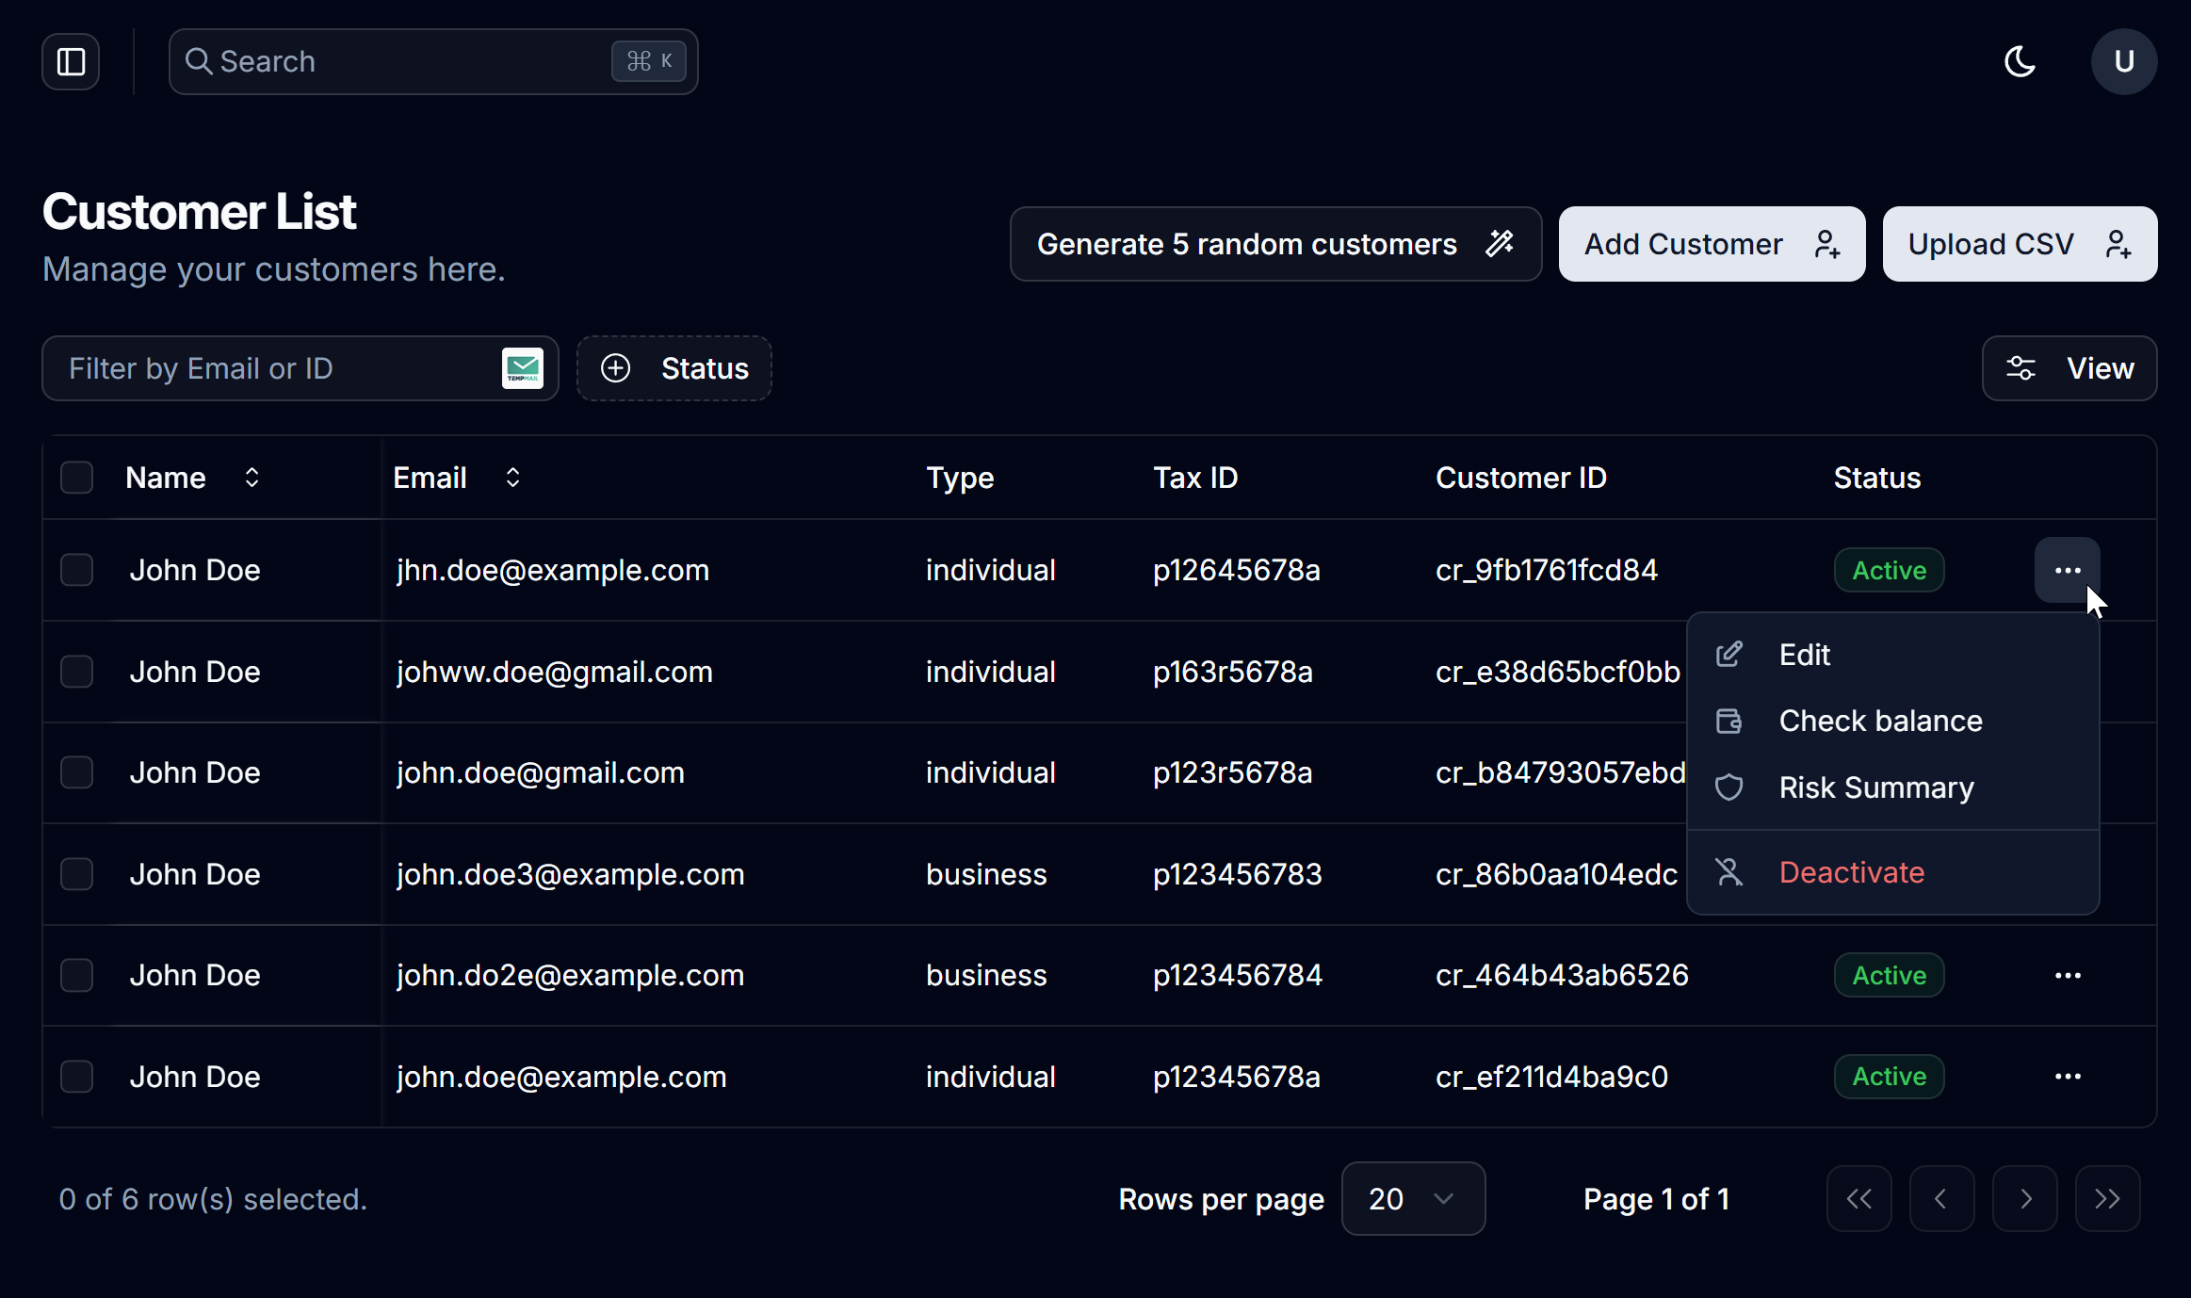2191x1298 pixels.
Task: Check the jhn.doe@example.com row checkbox
Action: point(76,570)
